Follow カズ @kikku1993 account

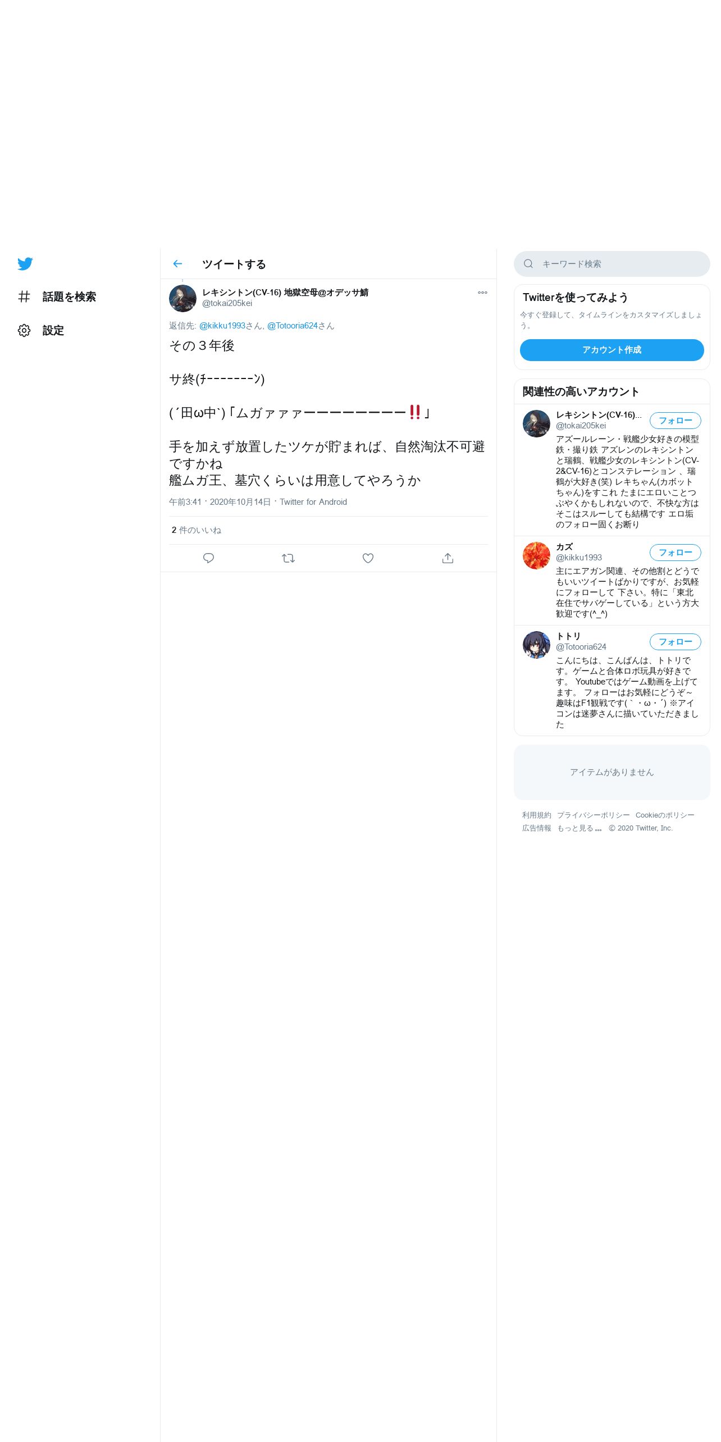(676, 553)
